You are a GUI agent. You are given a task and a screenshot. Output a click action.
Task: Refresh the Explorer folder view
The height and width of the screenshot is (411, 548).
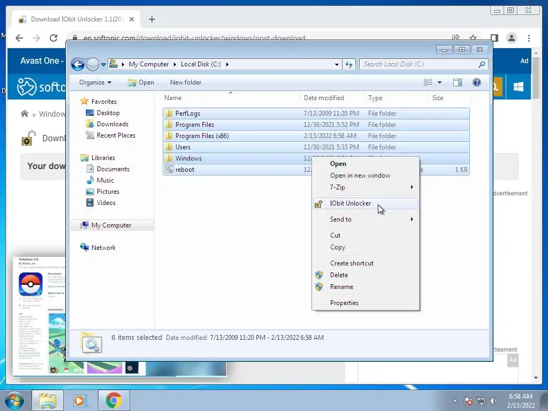point(349,64)
